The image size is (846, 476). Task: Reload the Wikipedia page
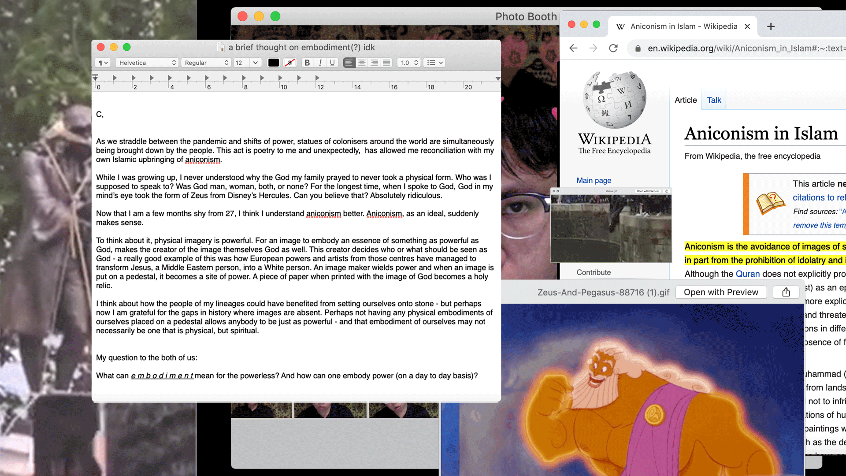(x=613, y=48)
